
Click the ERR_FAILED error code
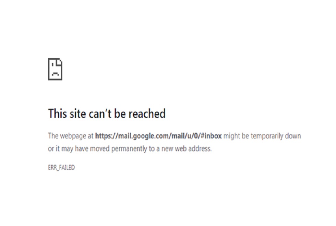[61, 167]
